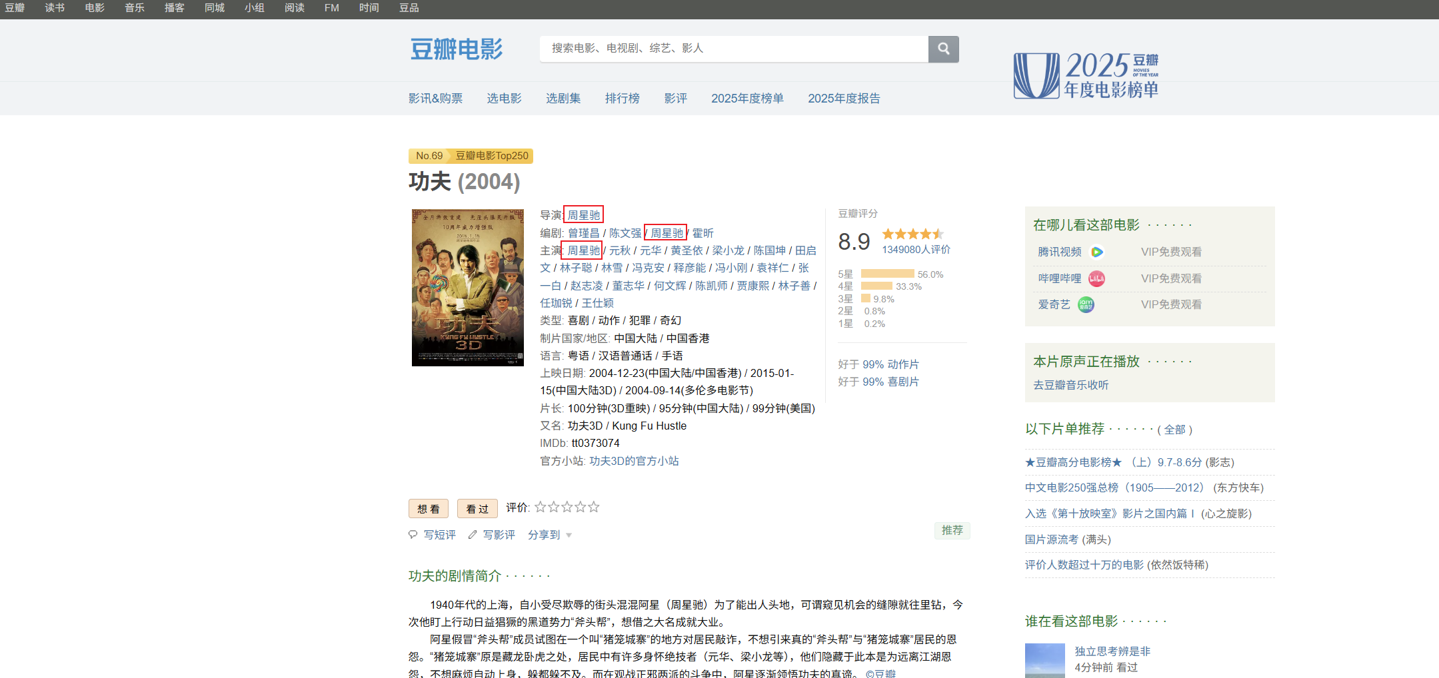Click the 3星 rating percentage bar
This screenshot has width=1439, height=678.
[866, 298]
